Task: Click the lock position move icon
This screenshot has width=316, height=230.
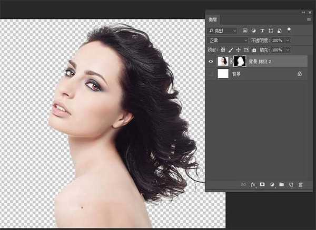Action: tap(238, 50)
